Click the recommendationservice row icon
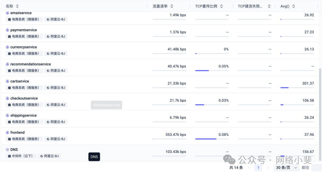This screenshot has height=173, width=322. pyautogui.click(x=7, y=64)
